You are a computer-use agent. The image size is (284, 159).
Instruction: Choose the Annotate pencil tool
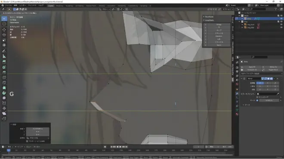pos(4,51)
